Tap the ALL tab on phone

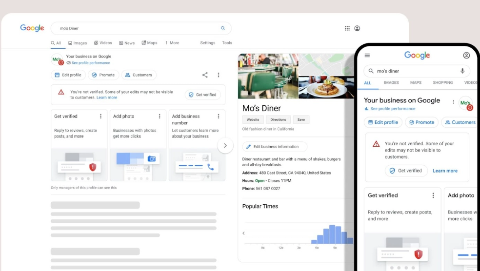tap(368, 83)
